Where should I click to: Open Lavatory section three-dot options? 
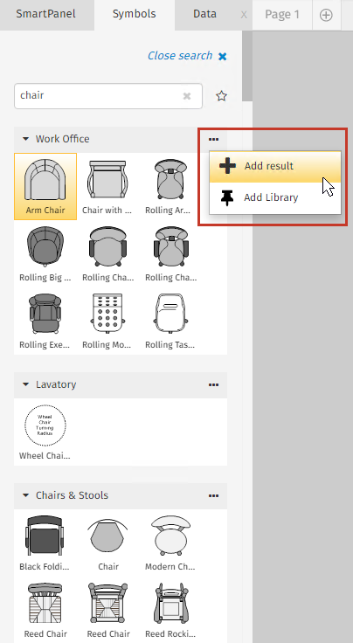pos(213,384)
